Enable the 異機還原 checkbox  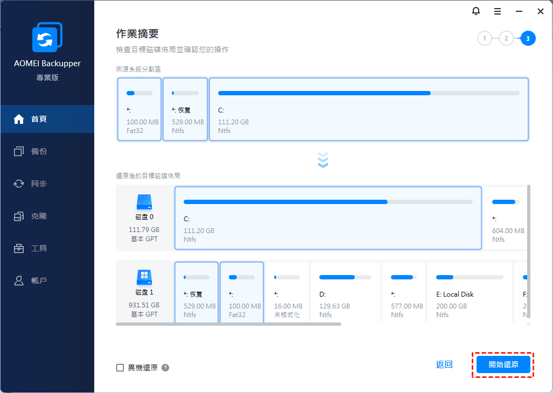click(x=120, y=368)
